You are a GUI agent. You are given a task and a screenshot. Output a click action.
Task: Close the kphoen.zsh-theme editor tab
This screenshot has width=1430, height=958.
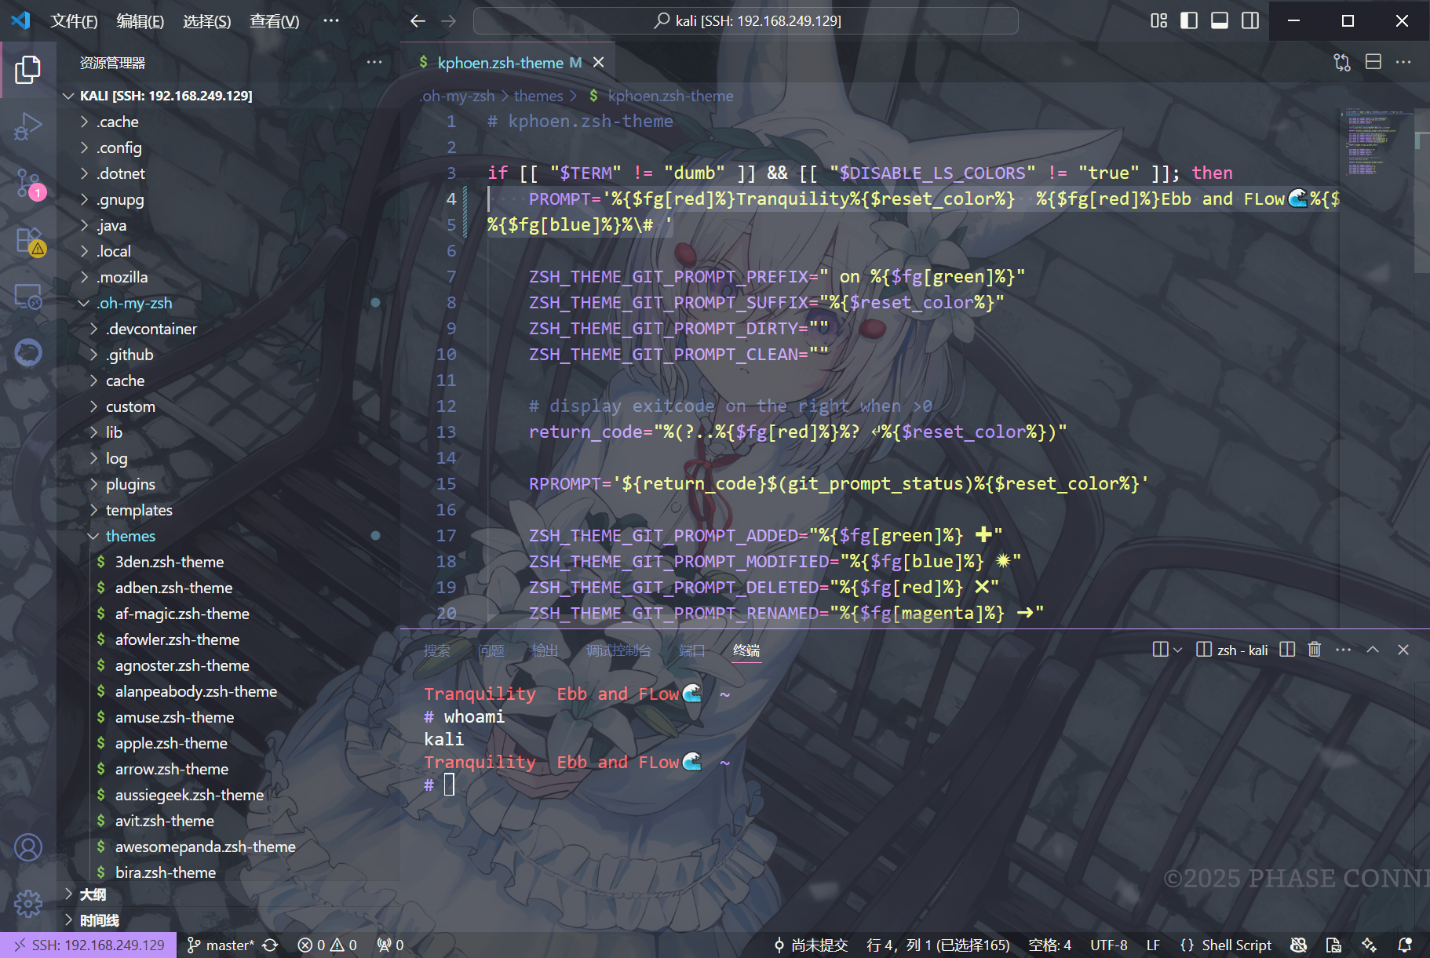click(x=599, y=62)
